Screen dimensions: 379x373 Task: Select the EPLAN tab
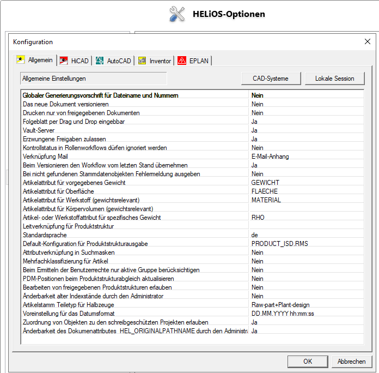click(x=193, y=61)
